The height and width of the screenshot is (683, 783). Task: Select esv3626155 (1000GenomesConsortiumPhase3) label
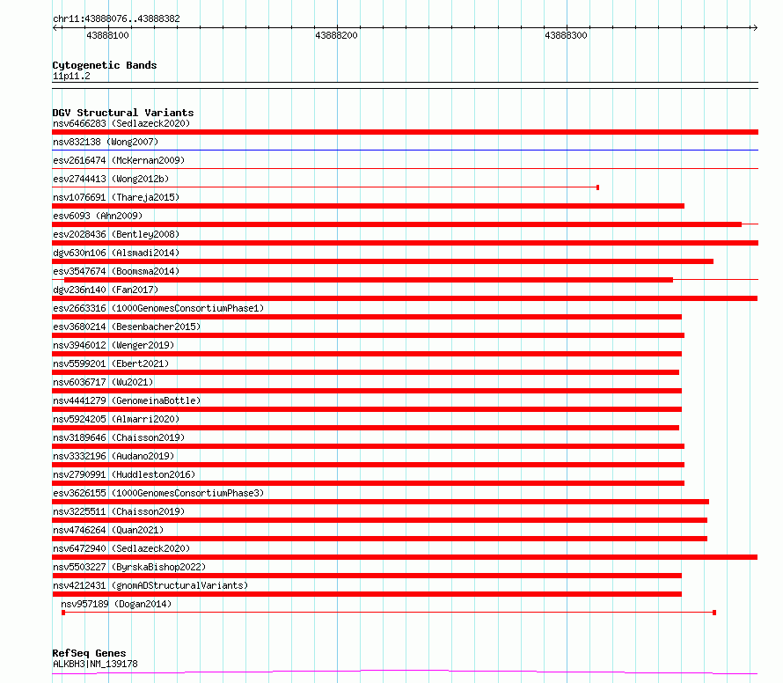point(158,493)
